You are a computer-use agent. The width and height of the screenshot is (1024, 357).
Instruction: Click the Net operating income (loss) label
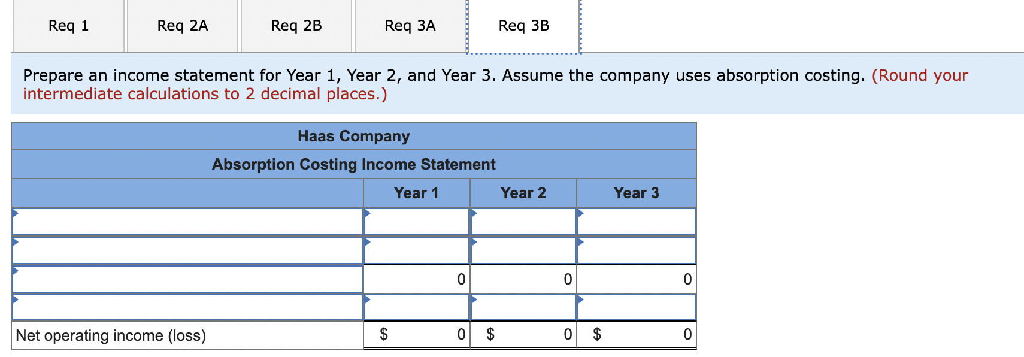(111, 335)
